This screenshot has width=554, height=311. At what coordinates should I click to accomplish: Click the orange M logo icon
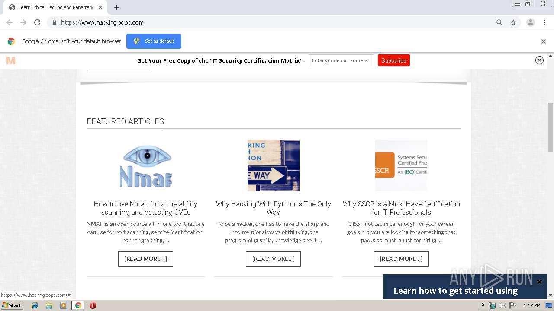pos(11,60)
